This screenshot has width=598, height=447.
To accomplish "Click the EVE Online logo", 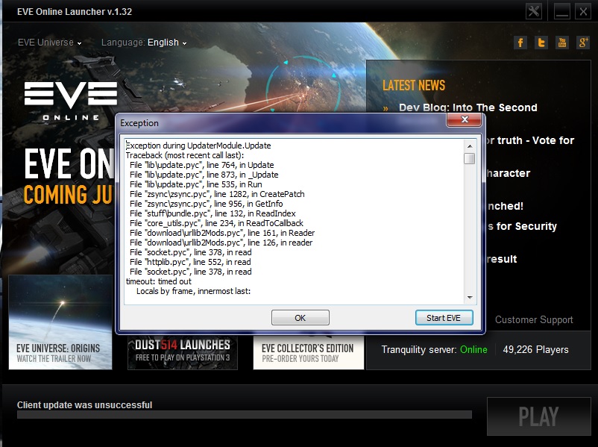I will pyautogui.click(x=71, y=101).
